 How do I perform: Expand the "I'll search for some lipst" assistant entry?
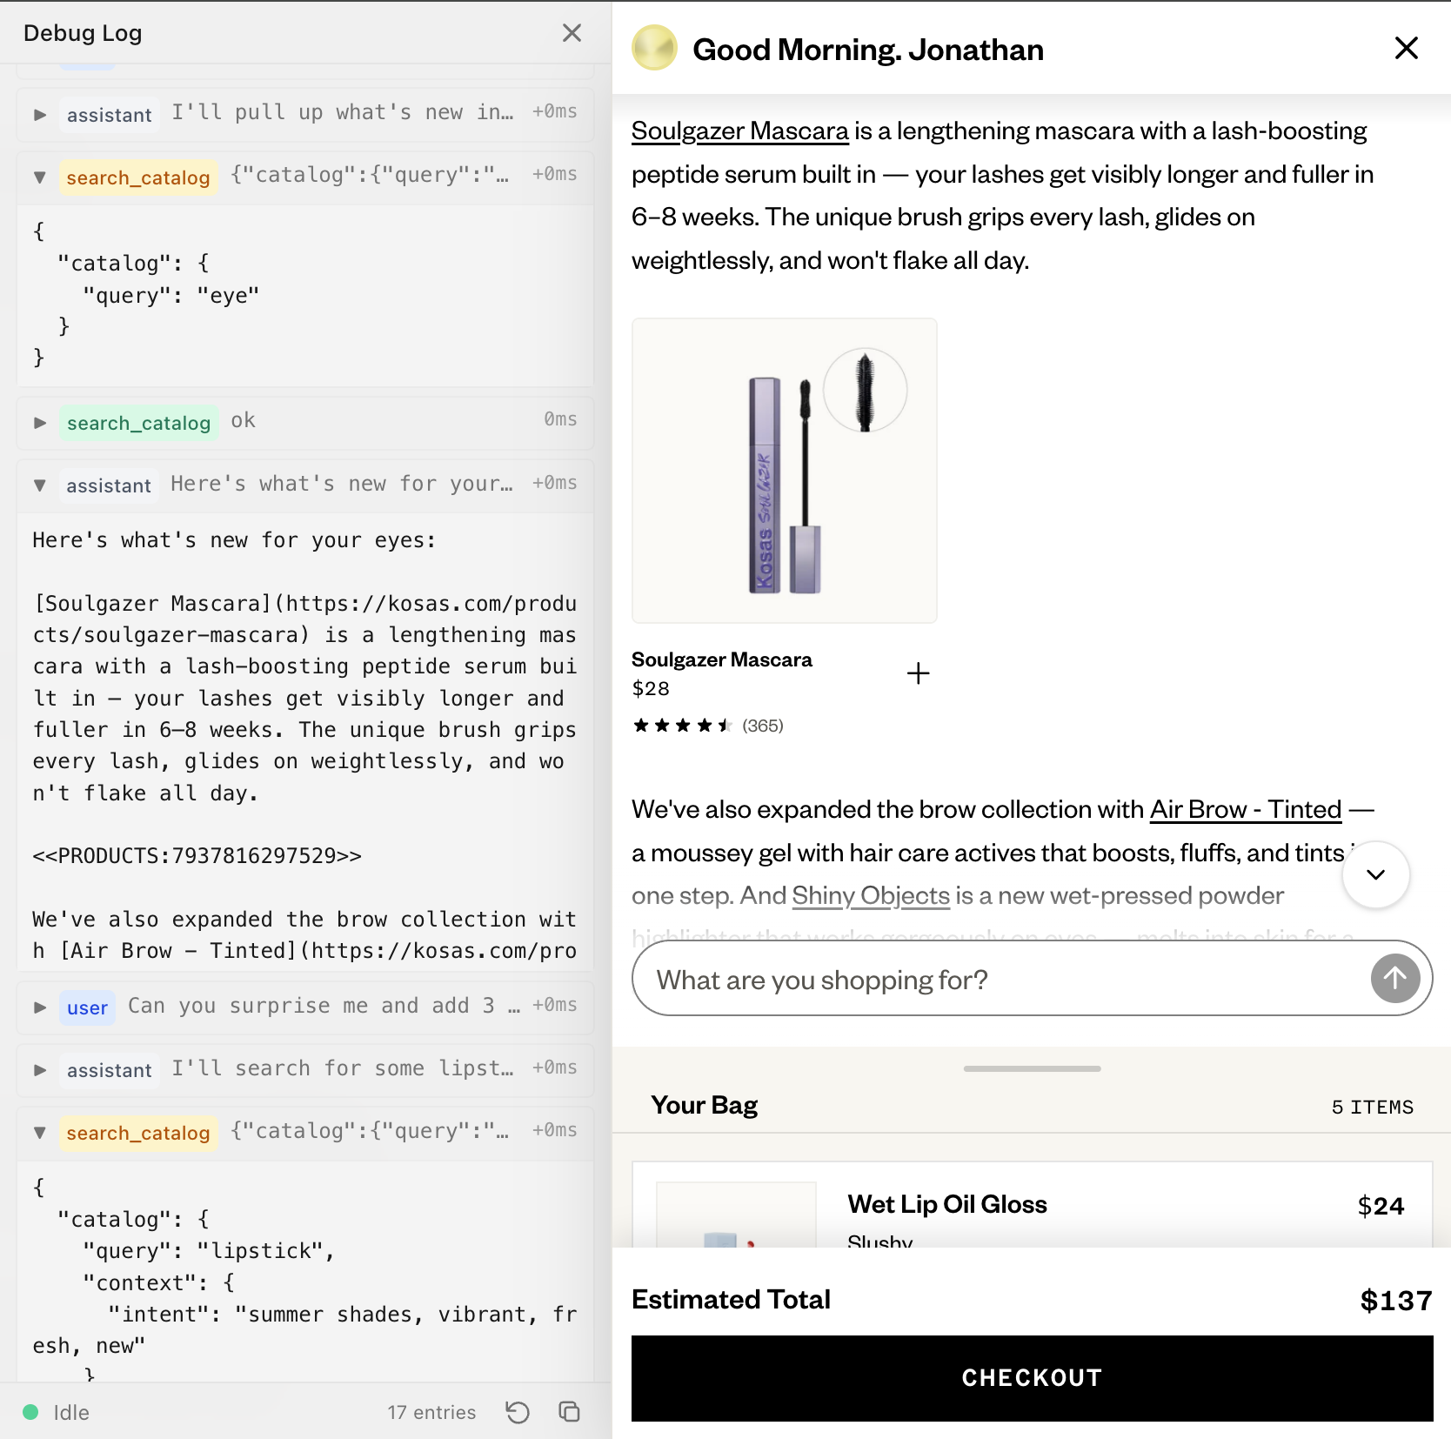click(x=40, y=1070)
